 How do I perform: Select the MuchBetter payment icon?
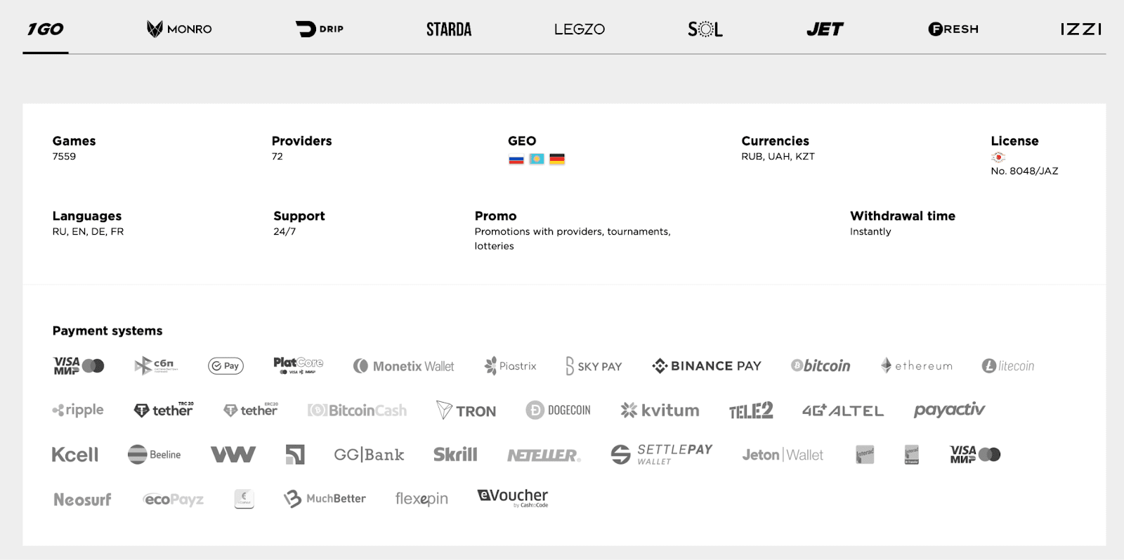tap(325, 499)
